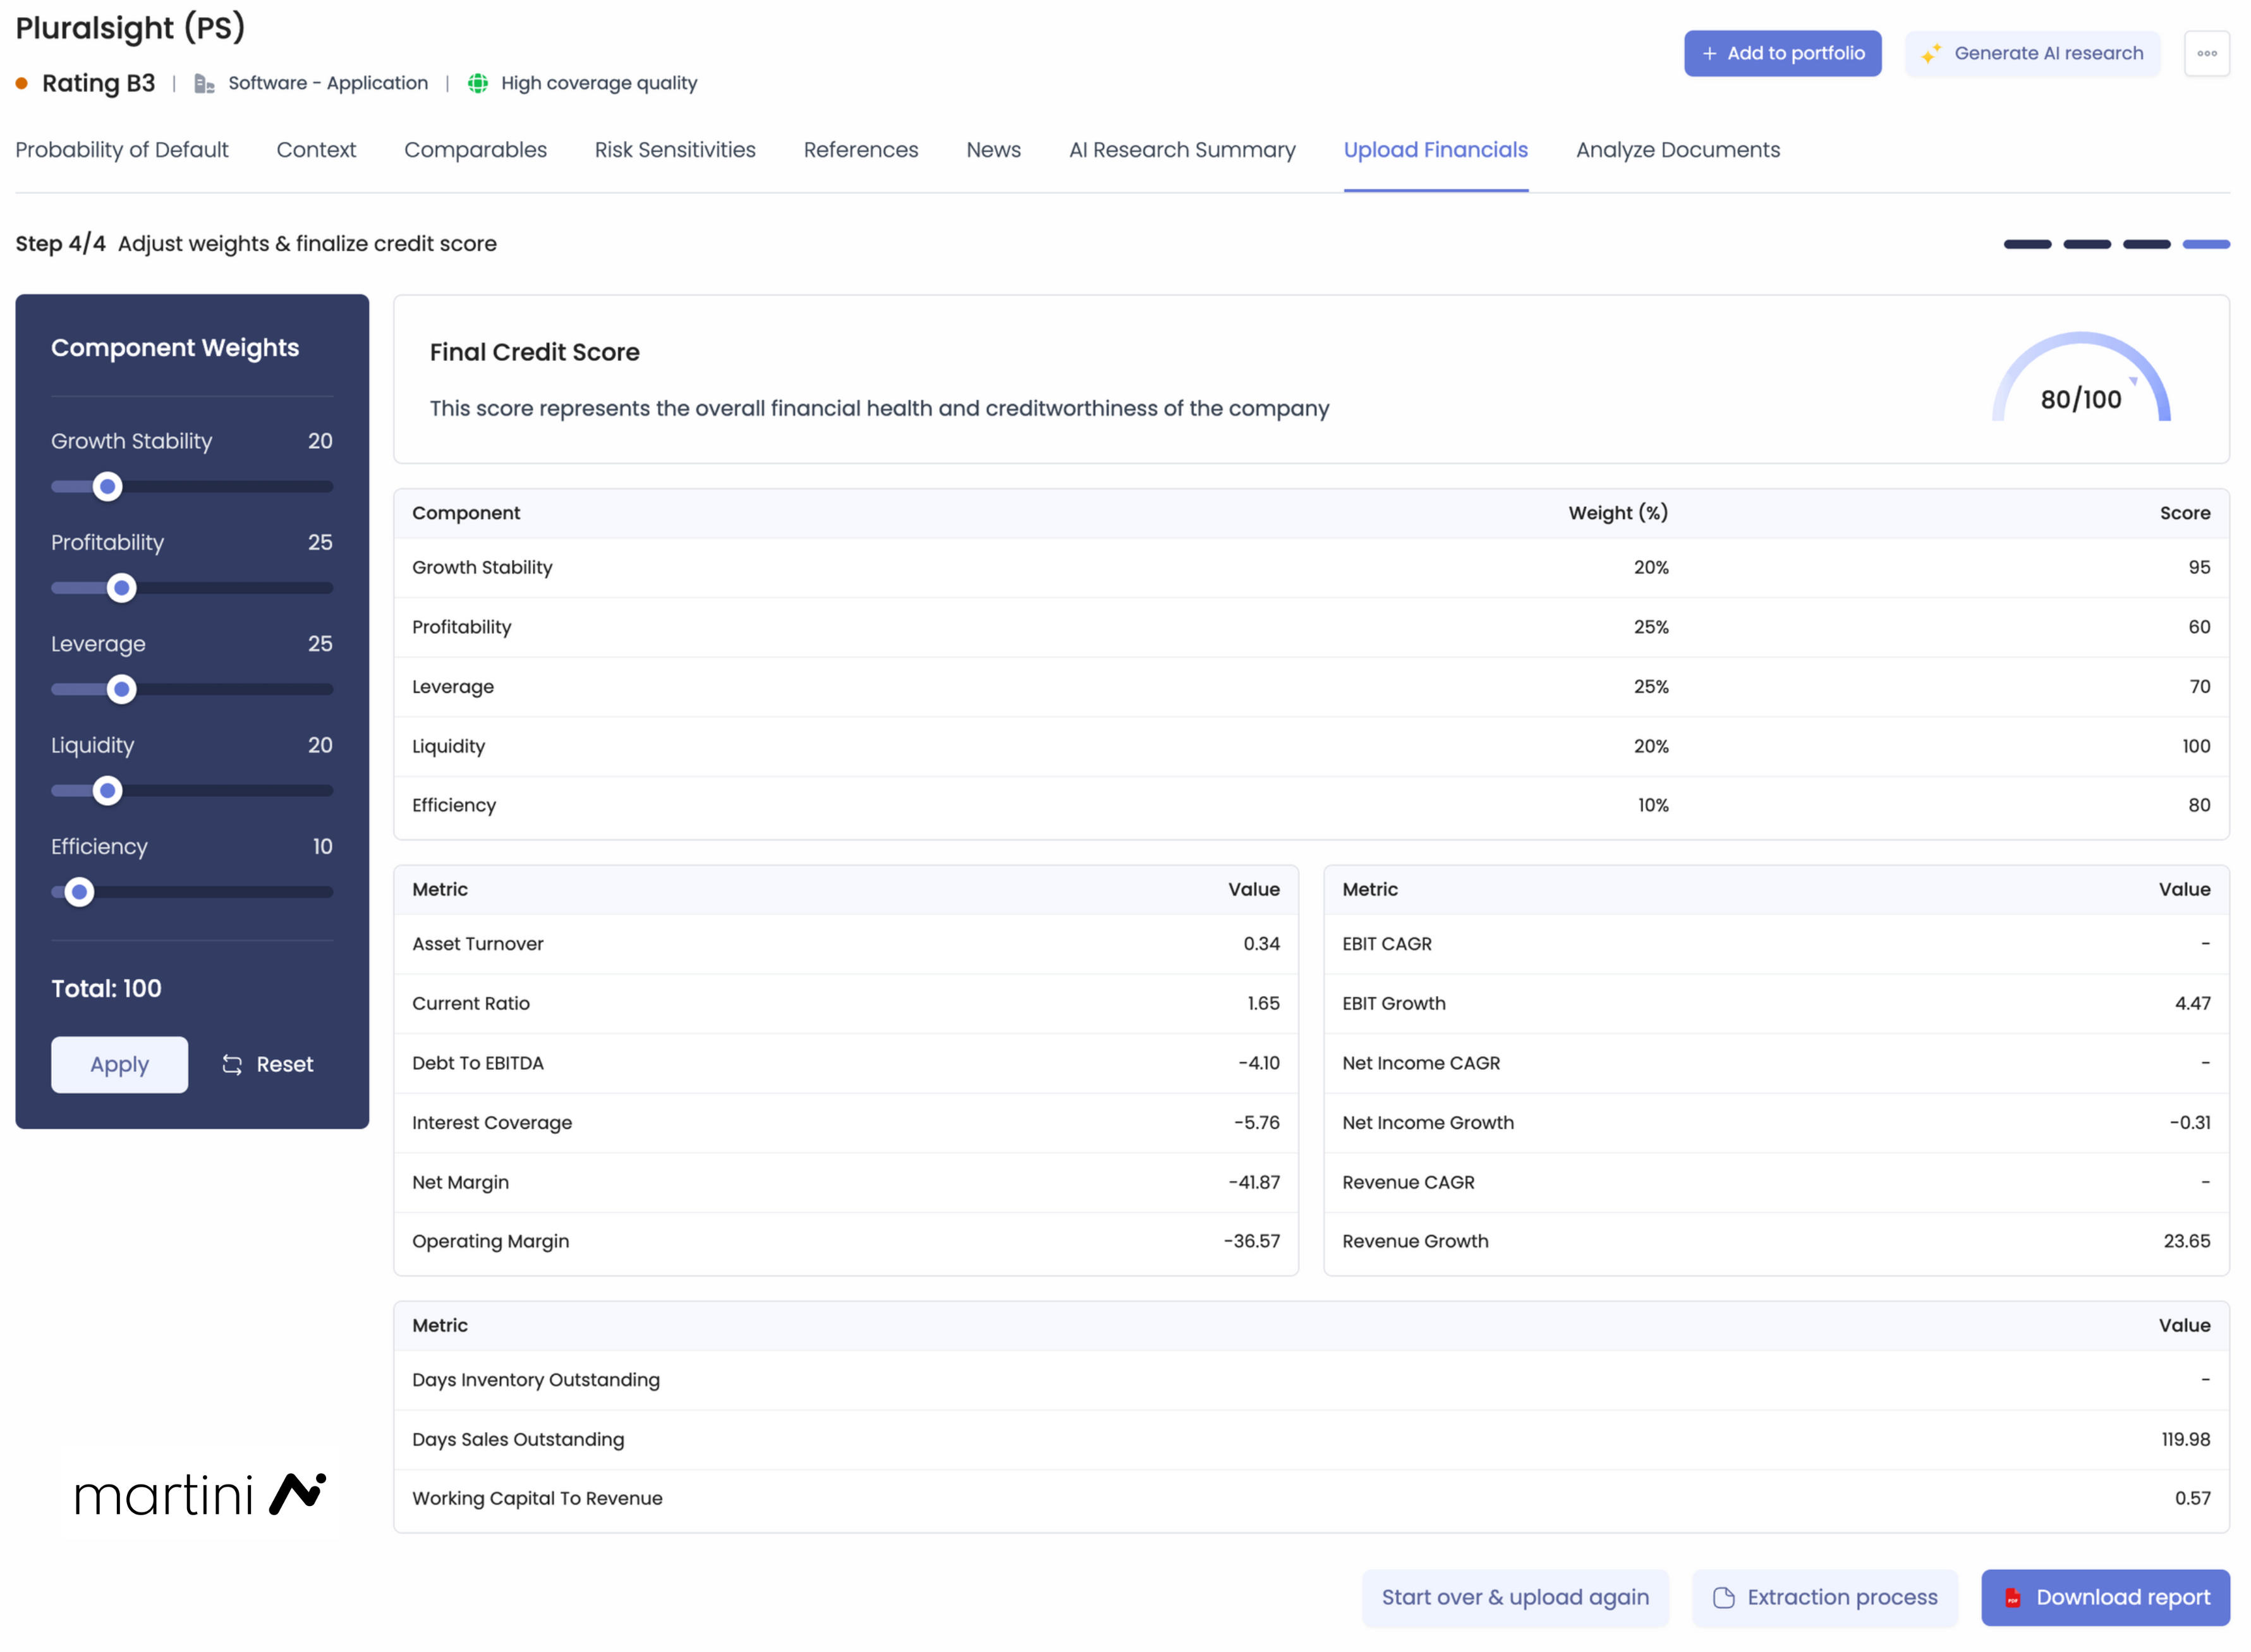
Task: Click the Software - Application building icon
Action: click(204, 84)
